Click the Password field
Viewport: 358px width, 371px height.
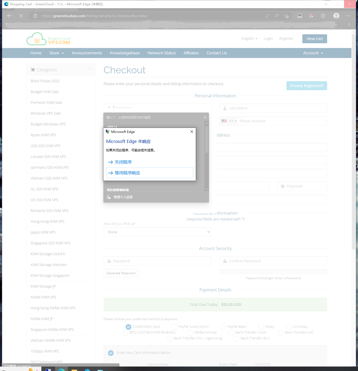[157, 261]
